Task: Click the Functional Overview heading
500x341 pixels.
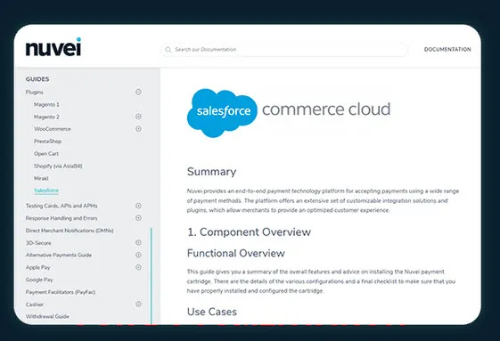Action: (x=236, y=254)
